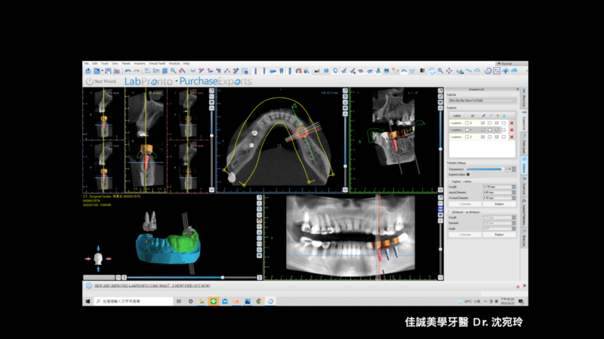
Task: Toggle ID checkbox for implant 2
Action: click(467, 137)
